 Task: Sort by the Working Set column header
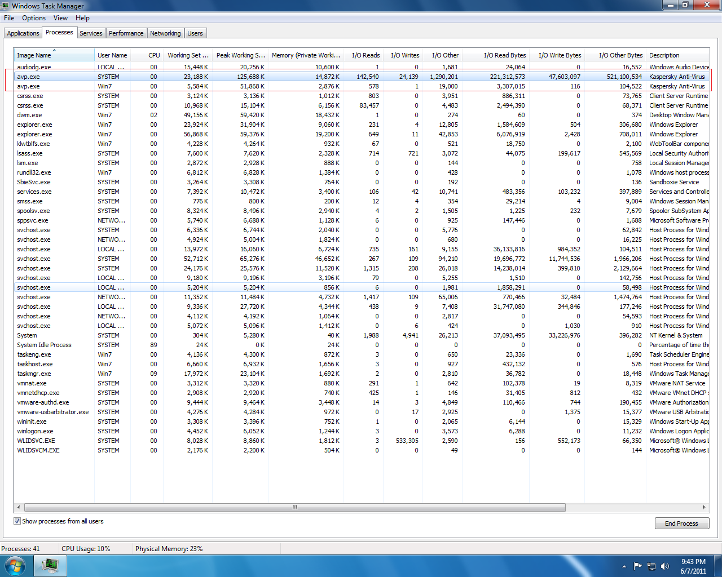188,55
